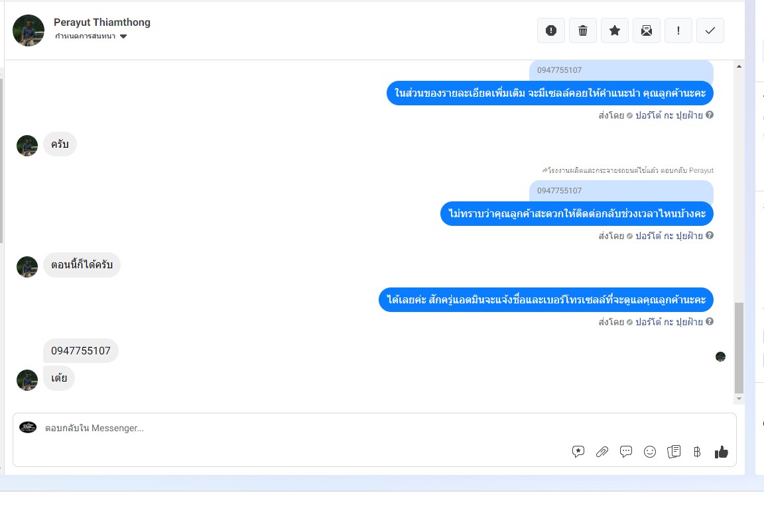Mark conversation done with checkmark
This screenshot has height=514, width=764.
pos(710,30)
